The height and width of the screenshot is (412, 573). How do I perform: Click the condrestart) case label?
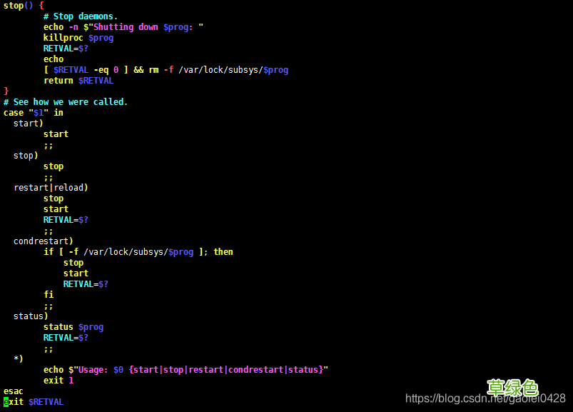pyautogui.click(x=43, y=241)
